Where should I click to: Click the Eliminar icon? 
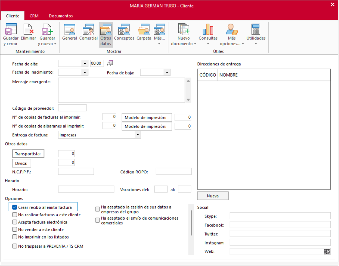pyautogui.click(x=28, y=29)
